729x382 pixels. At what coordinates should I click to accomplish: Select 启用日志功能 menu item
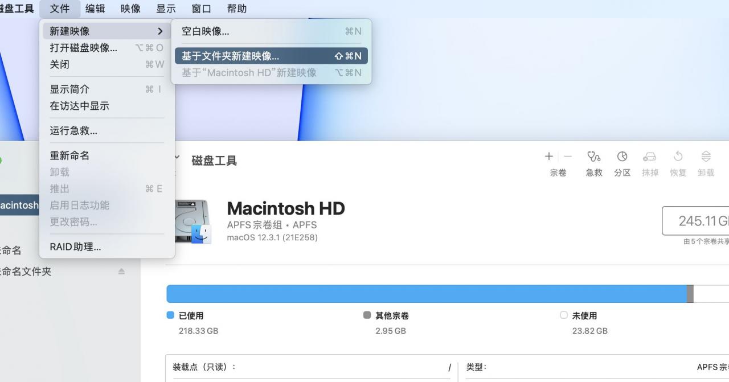(x=107, y=205)
